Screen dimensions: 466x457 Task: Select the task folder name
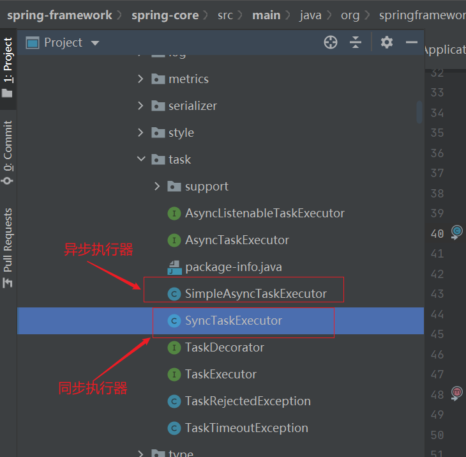(180, 160)
